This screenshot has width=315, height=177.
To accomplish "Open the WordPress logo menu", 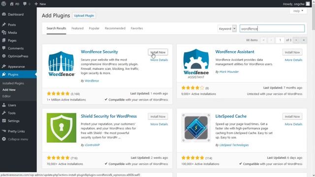I will [x=3, y=3].
